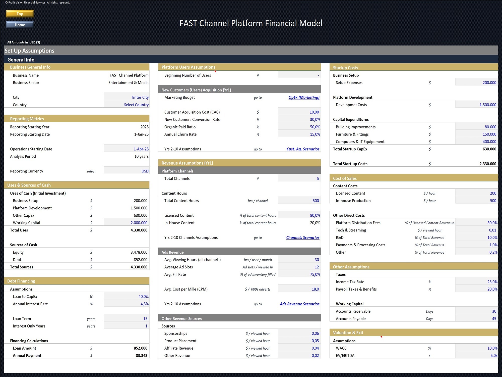Edit the Customer Acquisition Cost value
This screenshot has width=502, height=377.
pos(299,112)
